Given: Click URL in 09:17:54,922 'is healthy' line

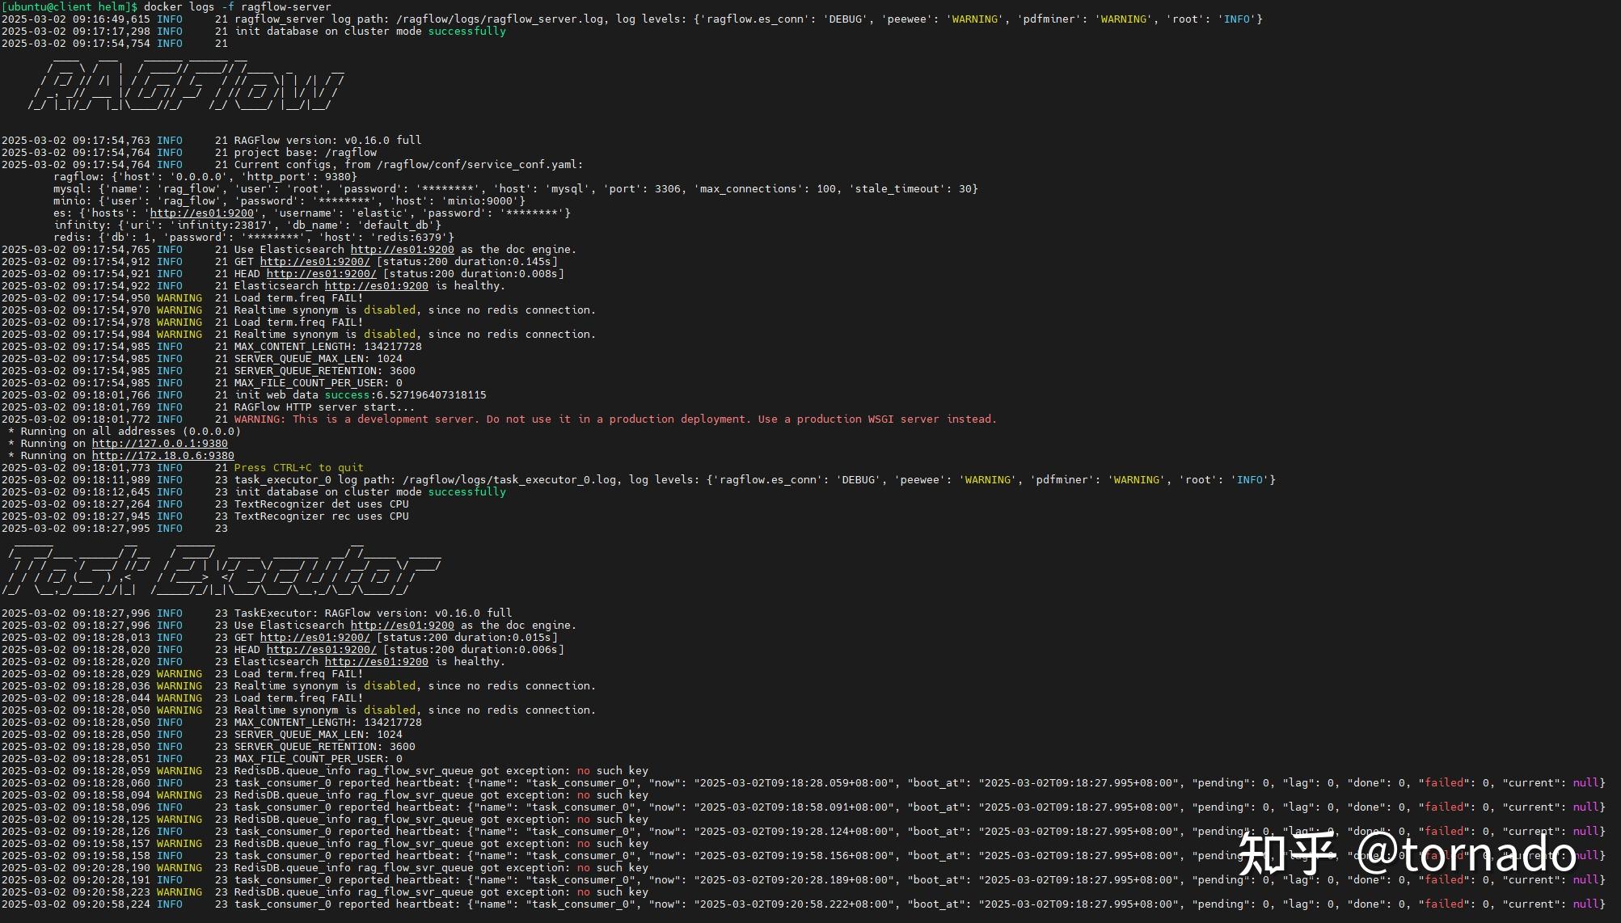Looking at the screenshot, I should coord(376,286).
